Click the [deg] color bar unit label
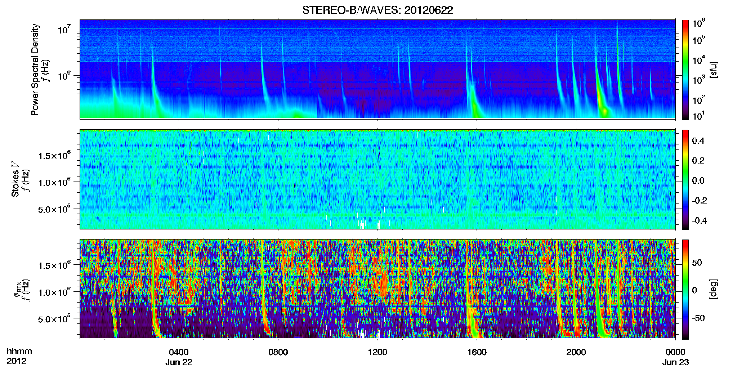 point(713,289)
